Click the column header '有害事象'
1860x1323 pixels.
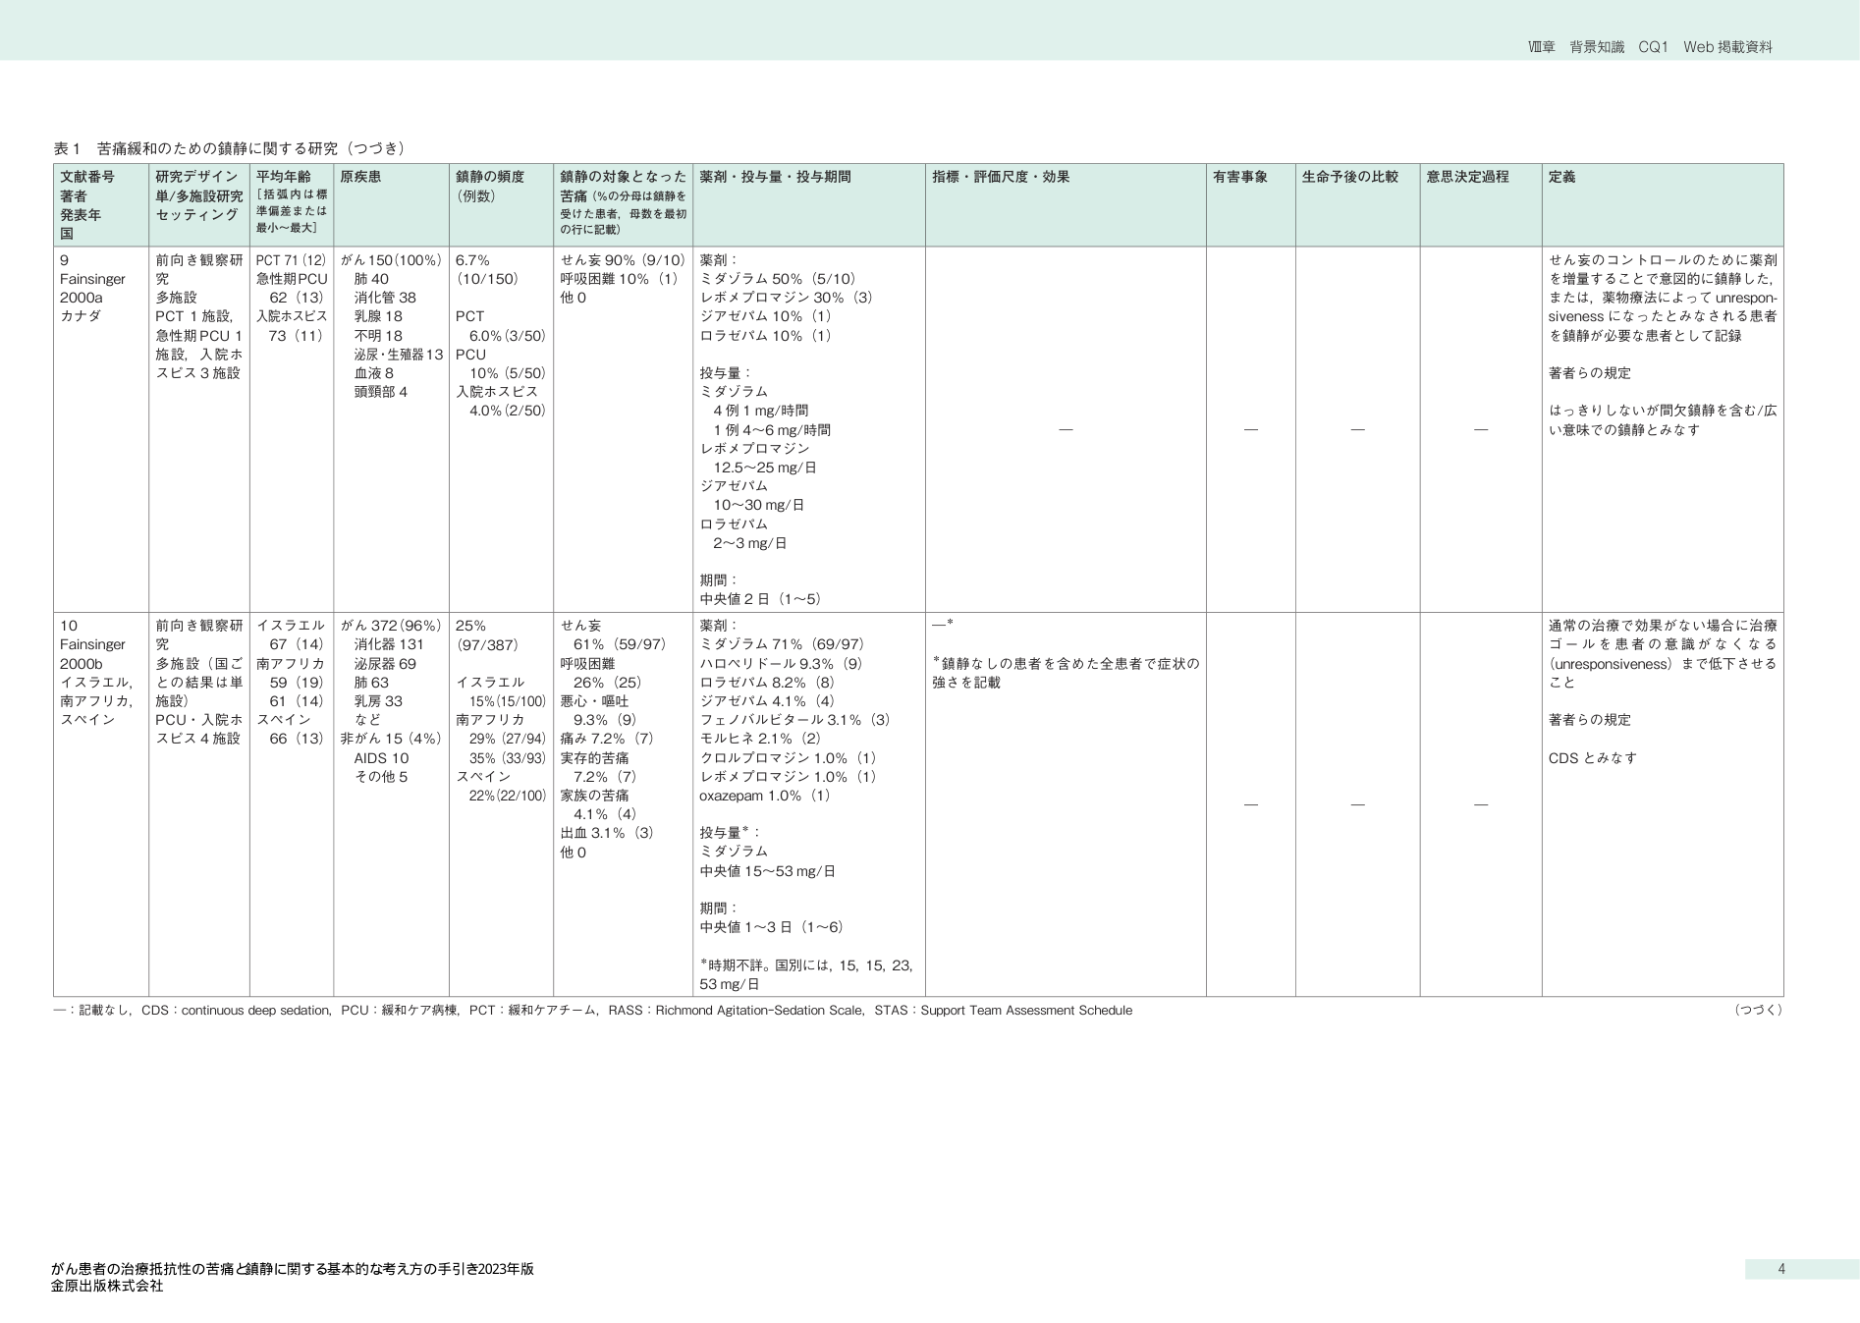tap(1240, 177)
